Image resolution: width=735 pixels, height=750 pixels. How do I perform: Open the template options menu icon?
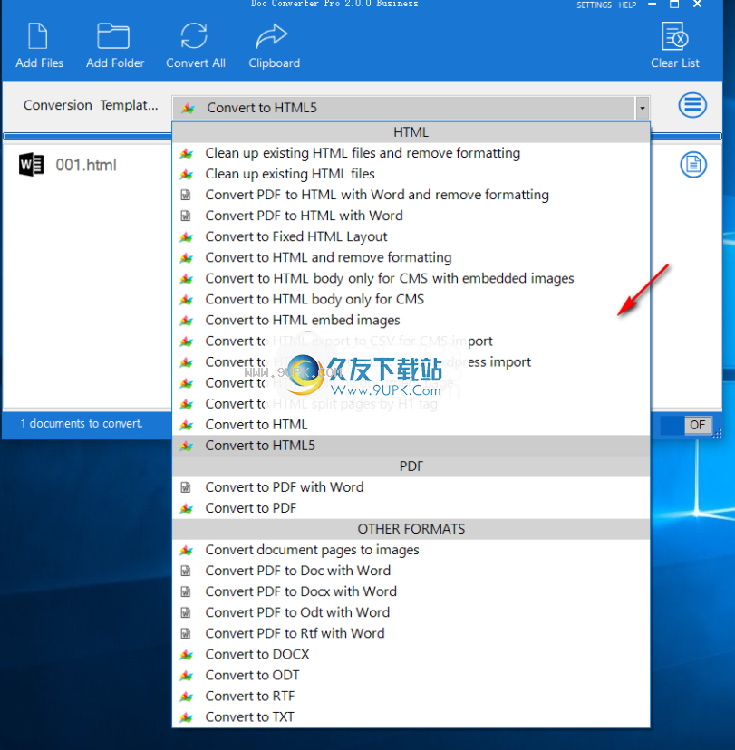click(692, 105)
